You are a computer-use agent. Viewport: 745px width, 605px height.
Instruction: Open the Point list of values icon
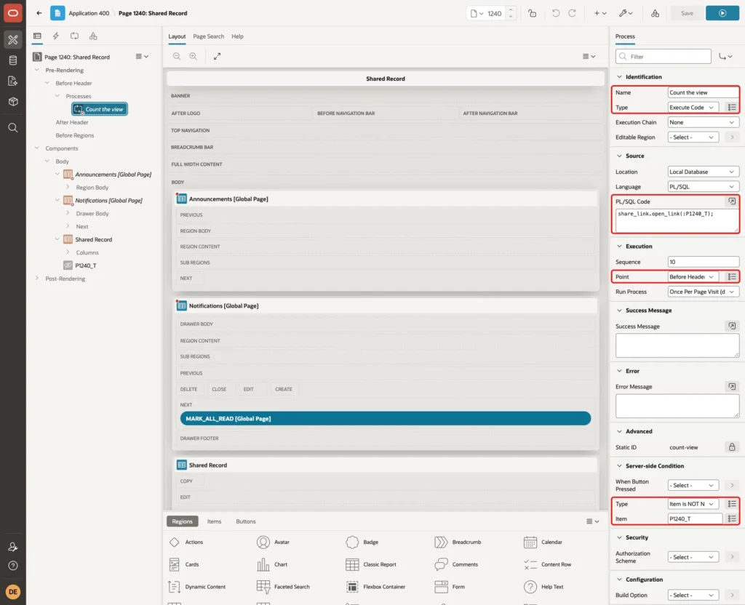coord(732,277)
